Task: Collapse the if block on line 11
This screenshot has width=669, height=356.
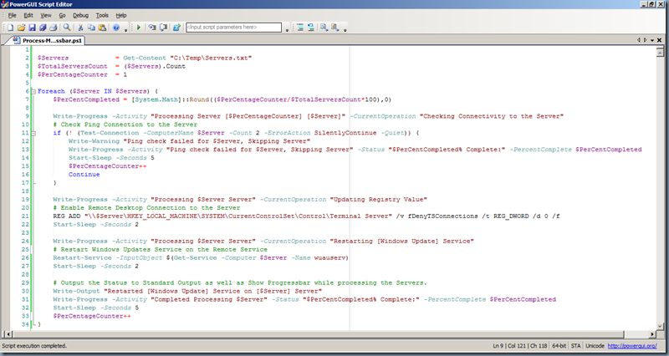Action: click(x=33, y=133)
